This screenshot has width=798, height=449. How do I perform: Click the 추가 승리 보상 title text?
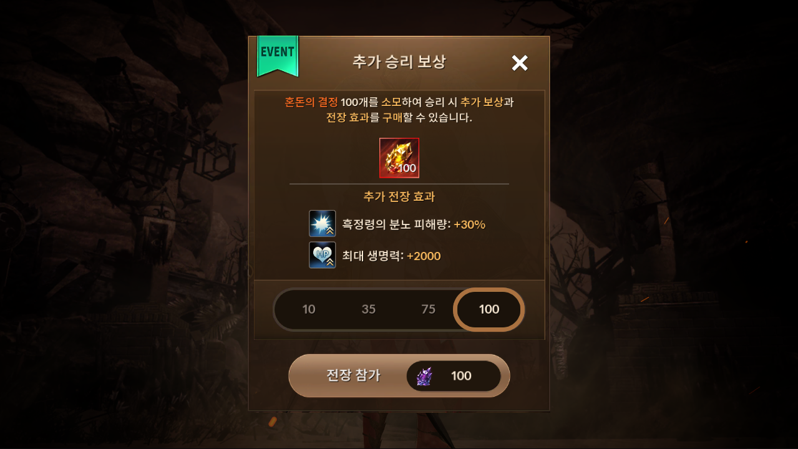pyautogui.click(x=399, y=62)
